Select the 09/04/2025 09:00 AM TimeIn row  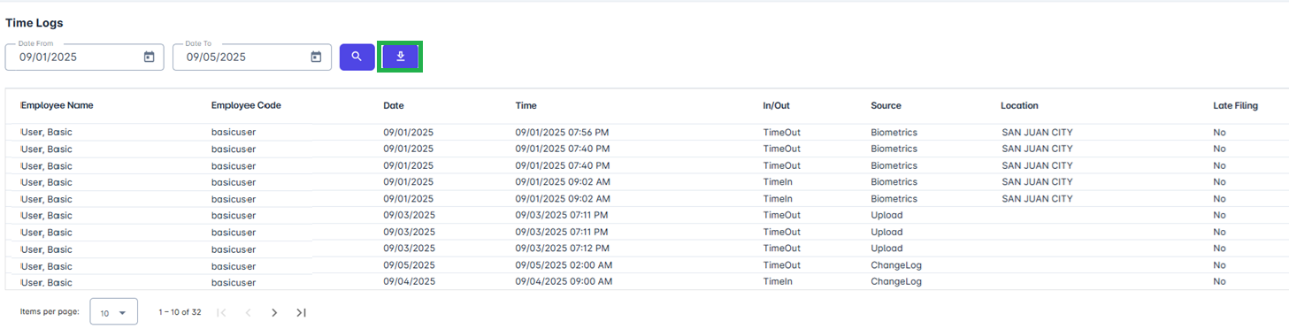point(647,282)
